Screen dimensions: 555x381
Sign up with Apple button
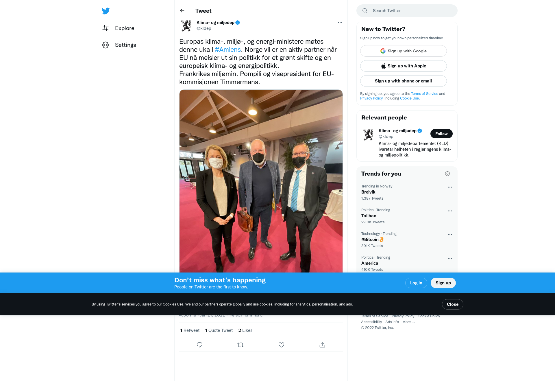pos(403,66)
